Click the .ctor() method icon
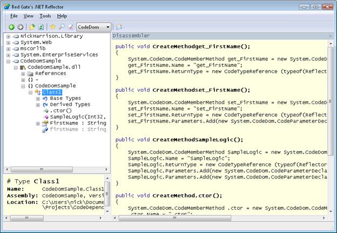This screenshot has width=337, height=233. click(x=46, y=111)
